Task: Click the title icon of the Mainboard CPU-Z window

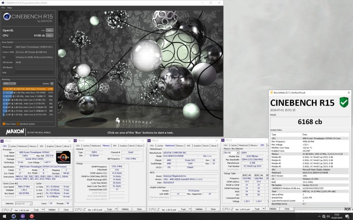Action: pos(149,141)
